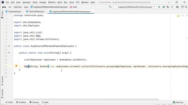The image size is (188, 105).
Task: Close the Employee.java tab
Action: point(23,12)
